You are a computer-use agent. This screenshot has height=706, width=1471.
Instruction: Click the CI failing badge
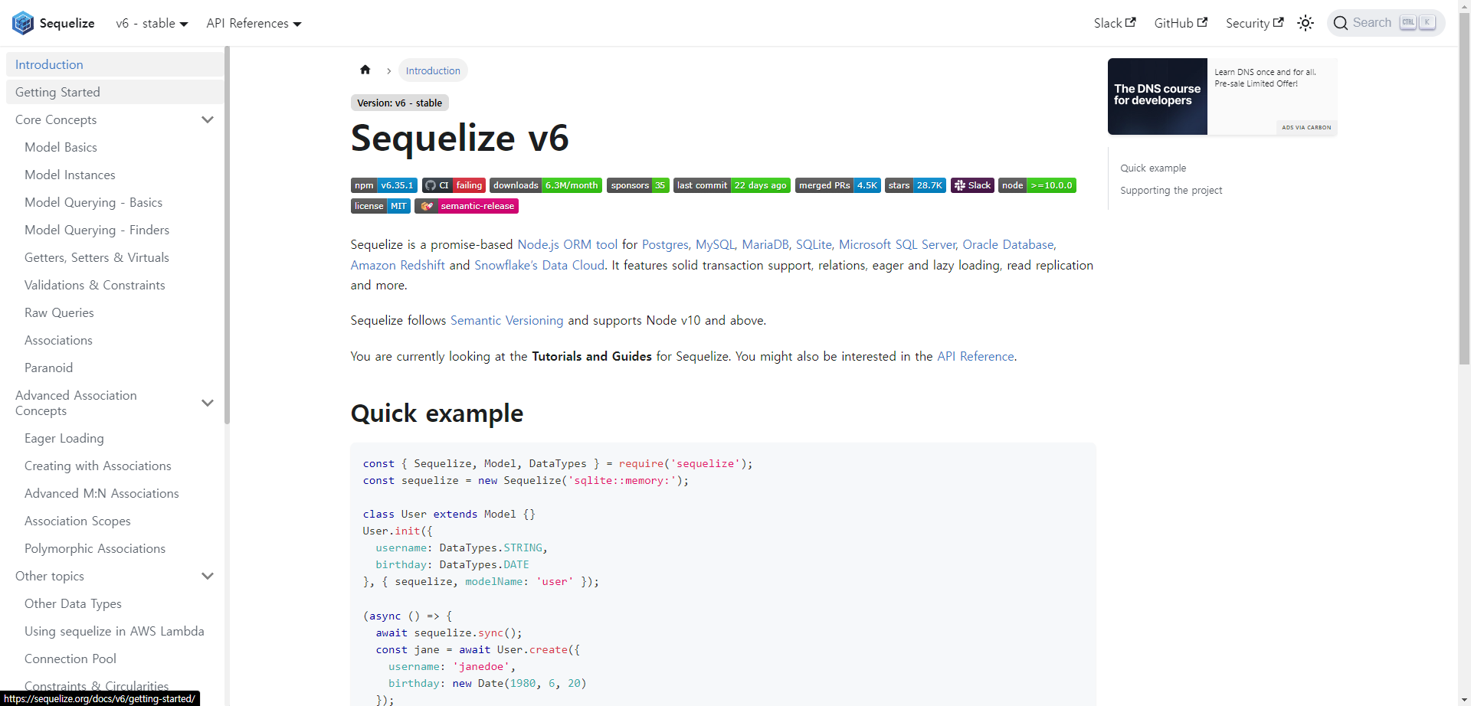click(454, 185)
